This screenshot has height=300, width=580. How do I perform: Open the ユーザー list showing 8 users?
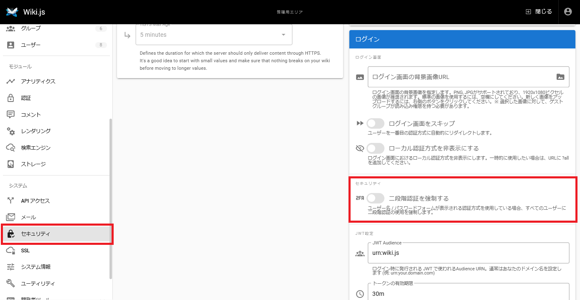point(31,45)
